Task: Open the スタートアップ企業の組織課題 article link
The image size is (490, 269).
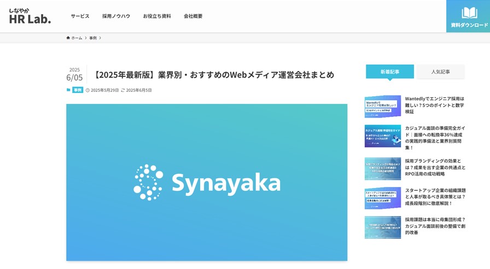Action: (435, 197)
